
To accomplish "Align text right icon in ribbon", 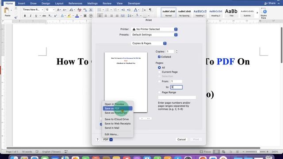I will (111, 16).
